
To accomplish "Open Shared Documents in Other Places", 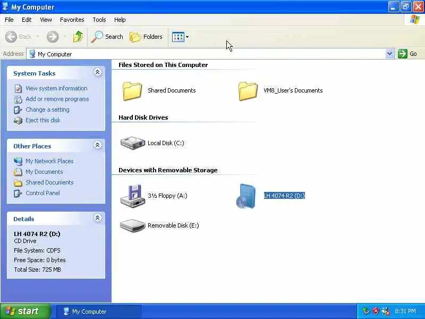I will (x=49, y=182).
